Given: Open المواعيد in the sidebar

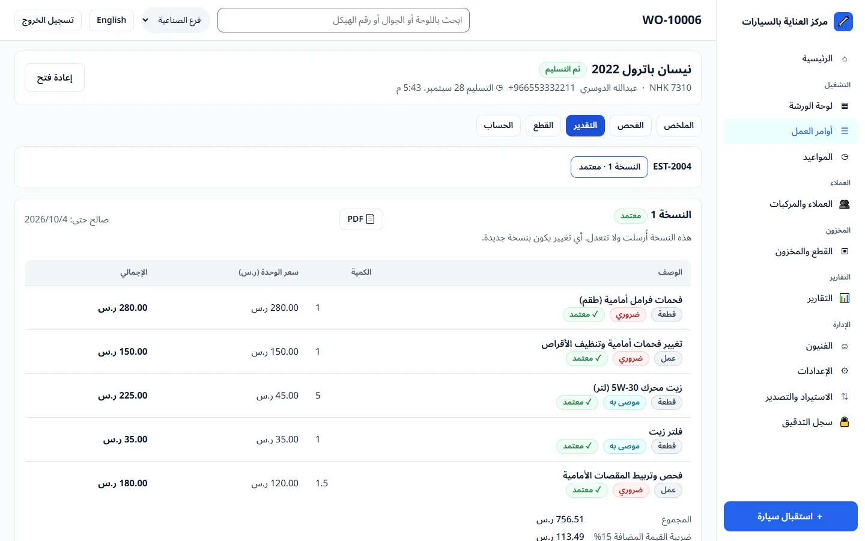Looking at the screenshot, I should click(791, 157).
